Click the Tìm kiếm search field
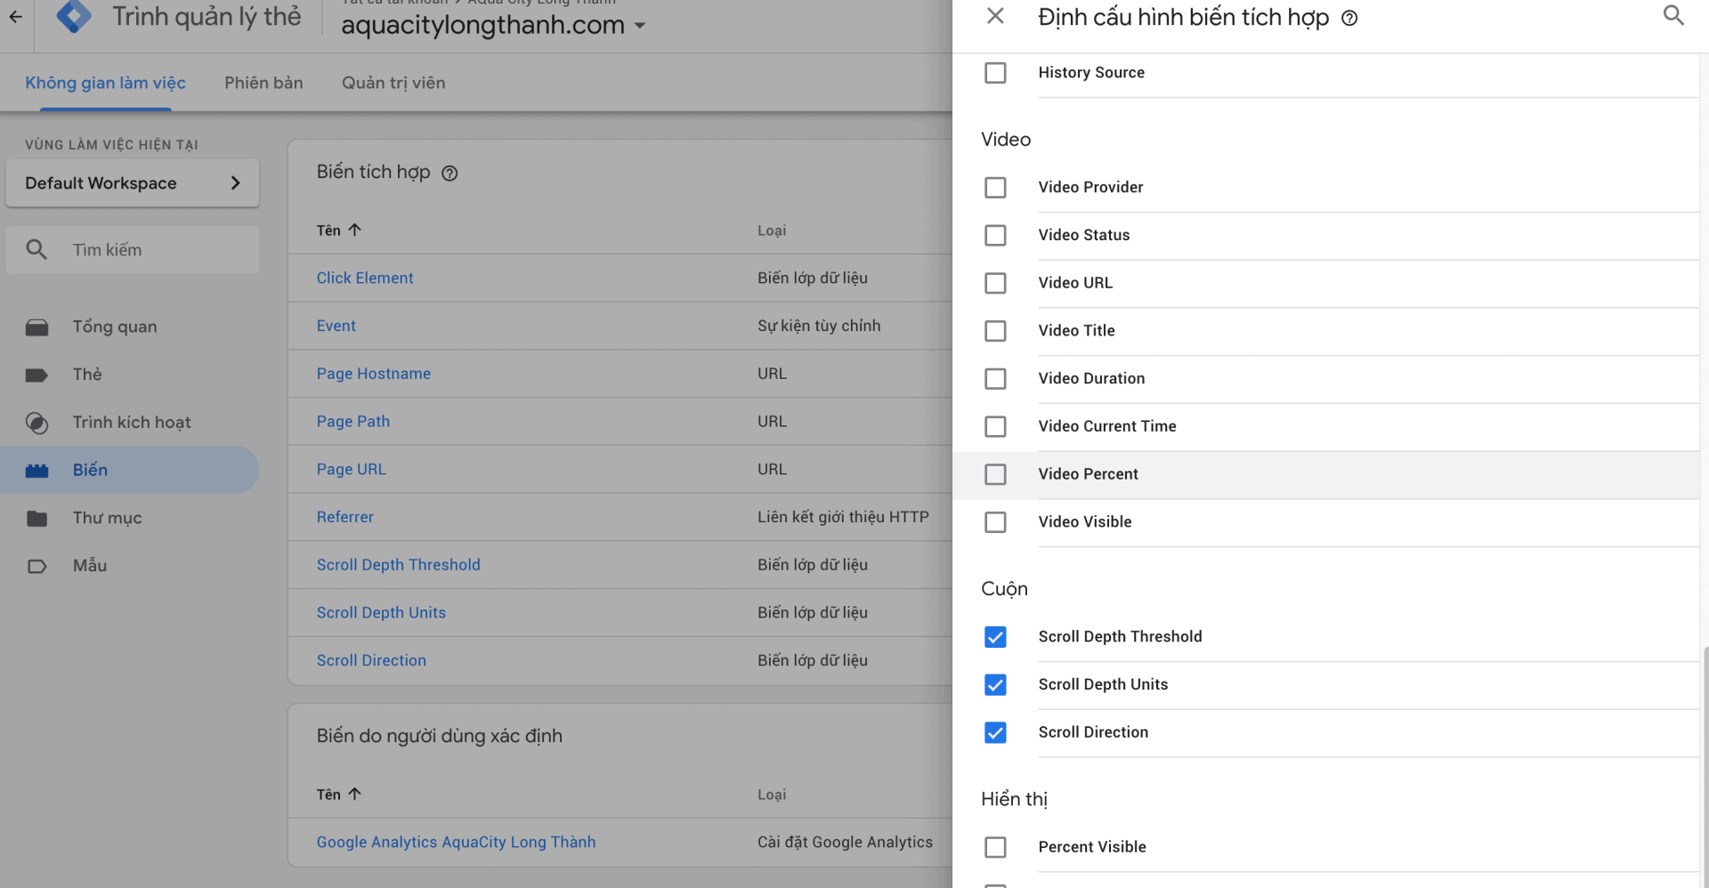Image resolution: width=1709 pixels, height=888 pixels. [x=133, y=250]
